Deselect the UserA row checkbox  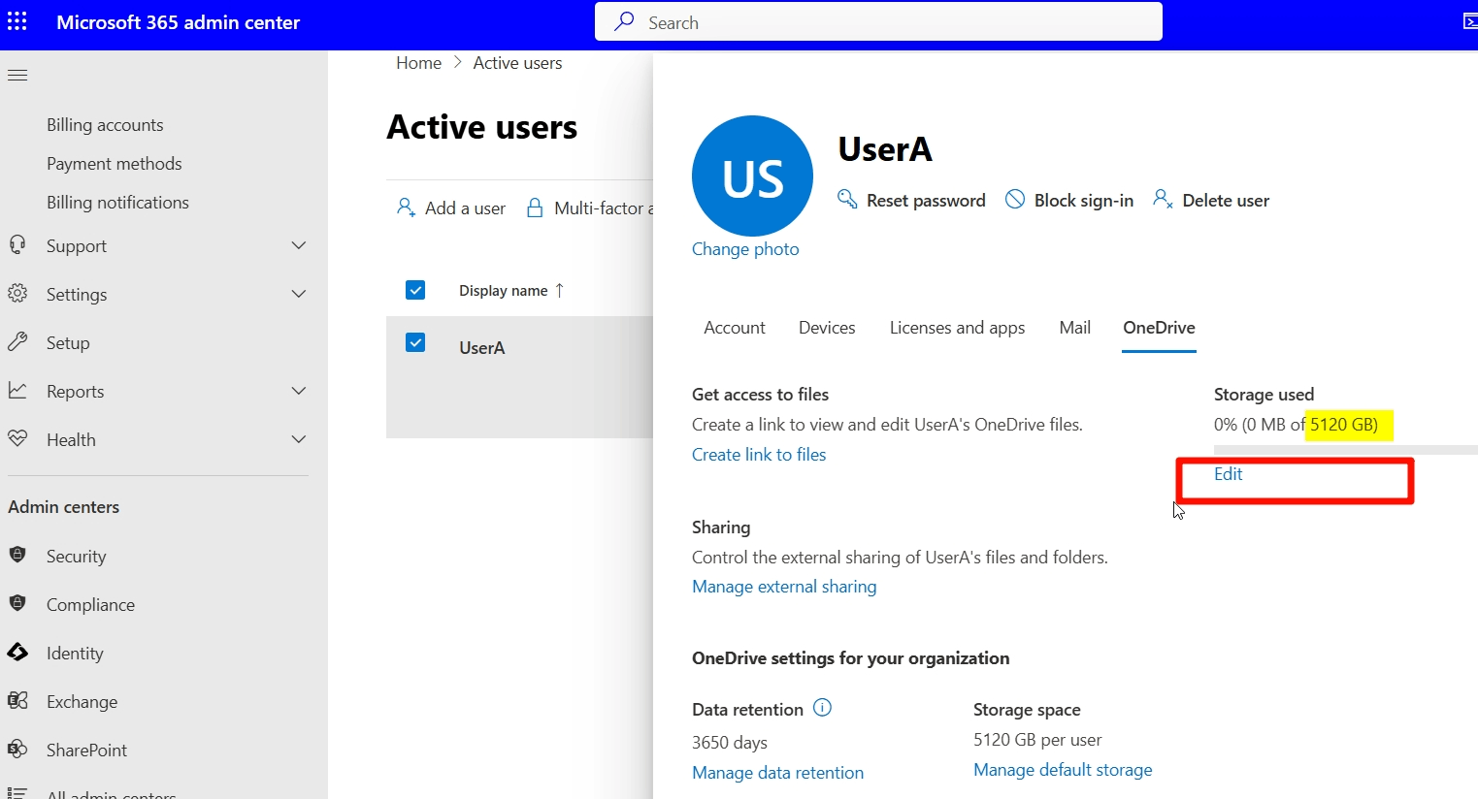415,342
